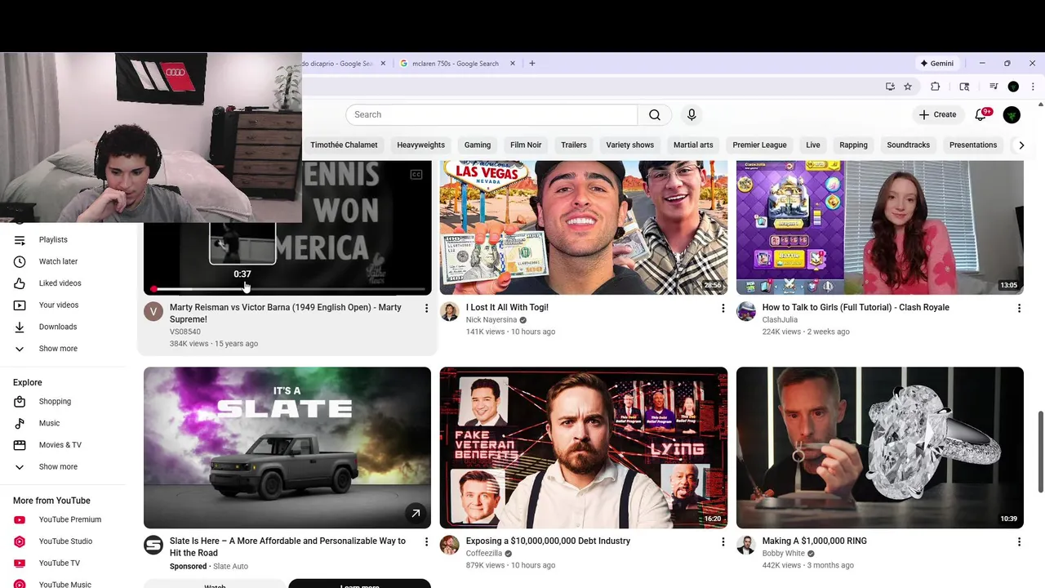Select the Timothée Chalamet chip
The height and width of the screenshot is (588, 1045).
click(344, 145)
